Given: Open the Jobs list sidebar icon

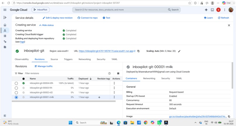Looking at the screenshot, I should tap(5, 36).
